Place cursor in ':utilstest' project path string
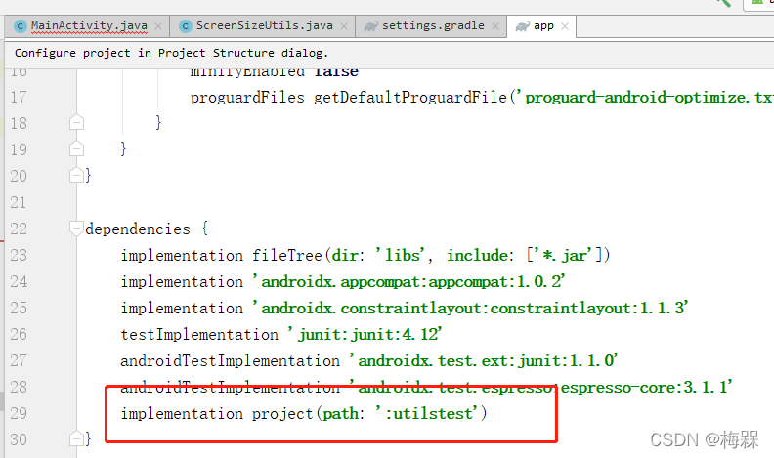The image size is (774, 458). click(x=427, y=413)
